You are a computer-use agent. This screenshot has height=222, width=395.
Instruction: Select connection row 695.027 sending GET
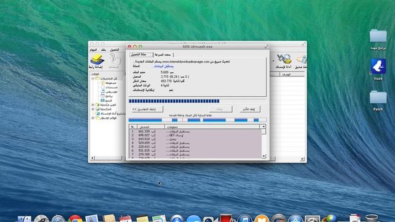point(195,135)
